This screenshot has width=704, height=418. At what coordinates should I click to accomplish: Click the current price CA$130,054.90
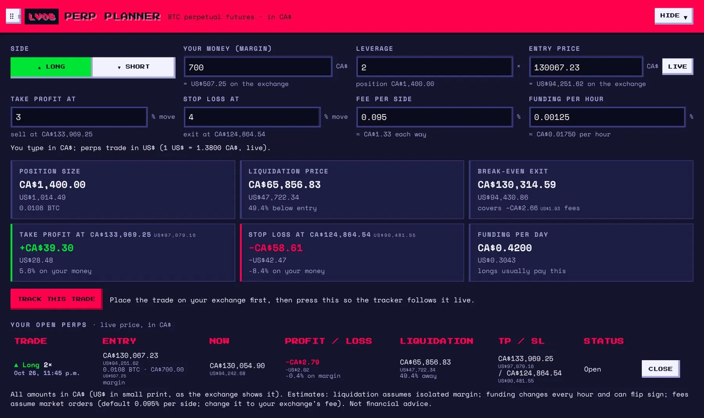(x=237, y=366)
